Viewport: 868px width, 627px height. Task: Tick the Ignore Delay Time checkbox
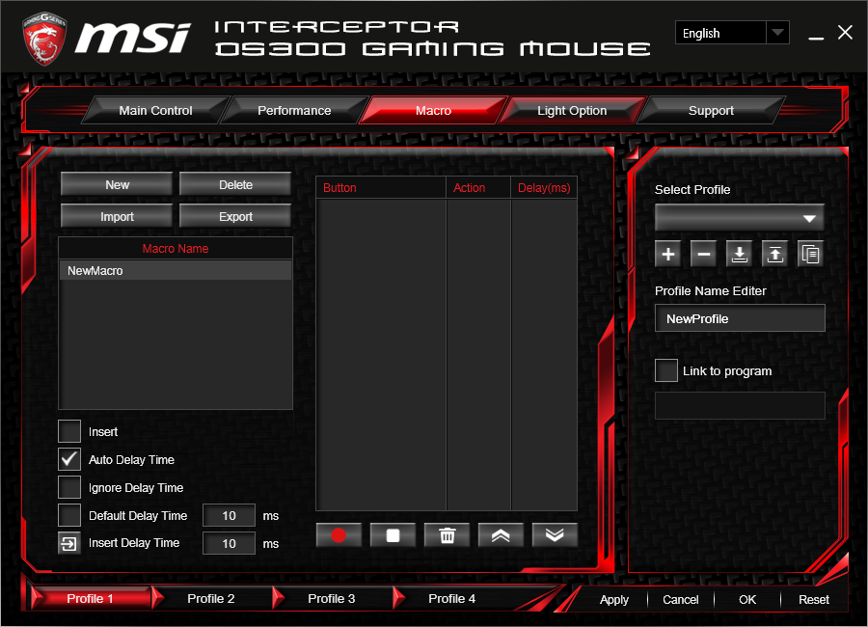(x=69, y=487)
